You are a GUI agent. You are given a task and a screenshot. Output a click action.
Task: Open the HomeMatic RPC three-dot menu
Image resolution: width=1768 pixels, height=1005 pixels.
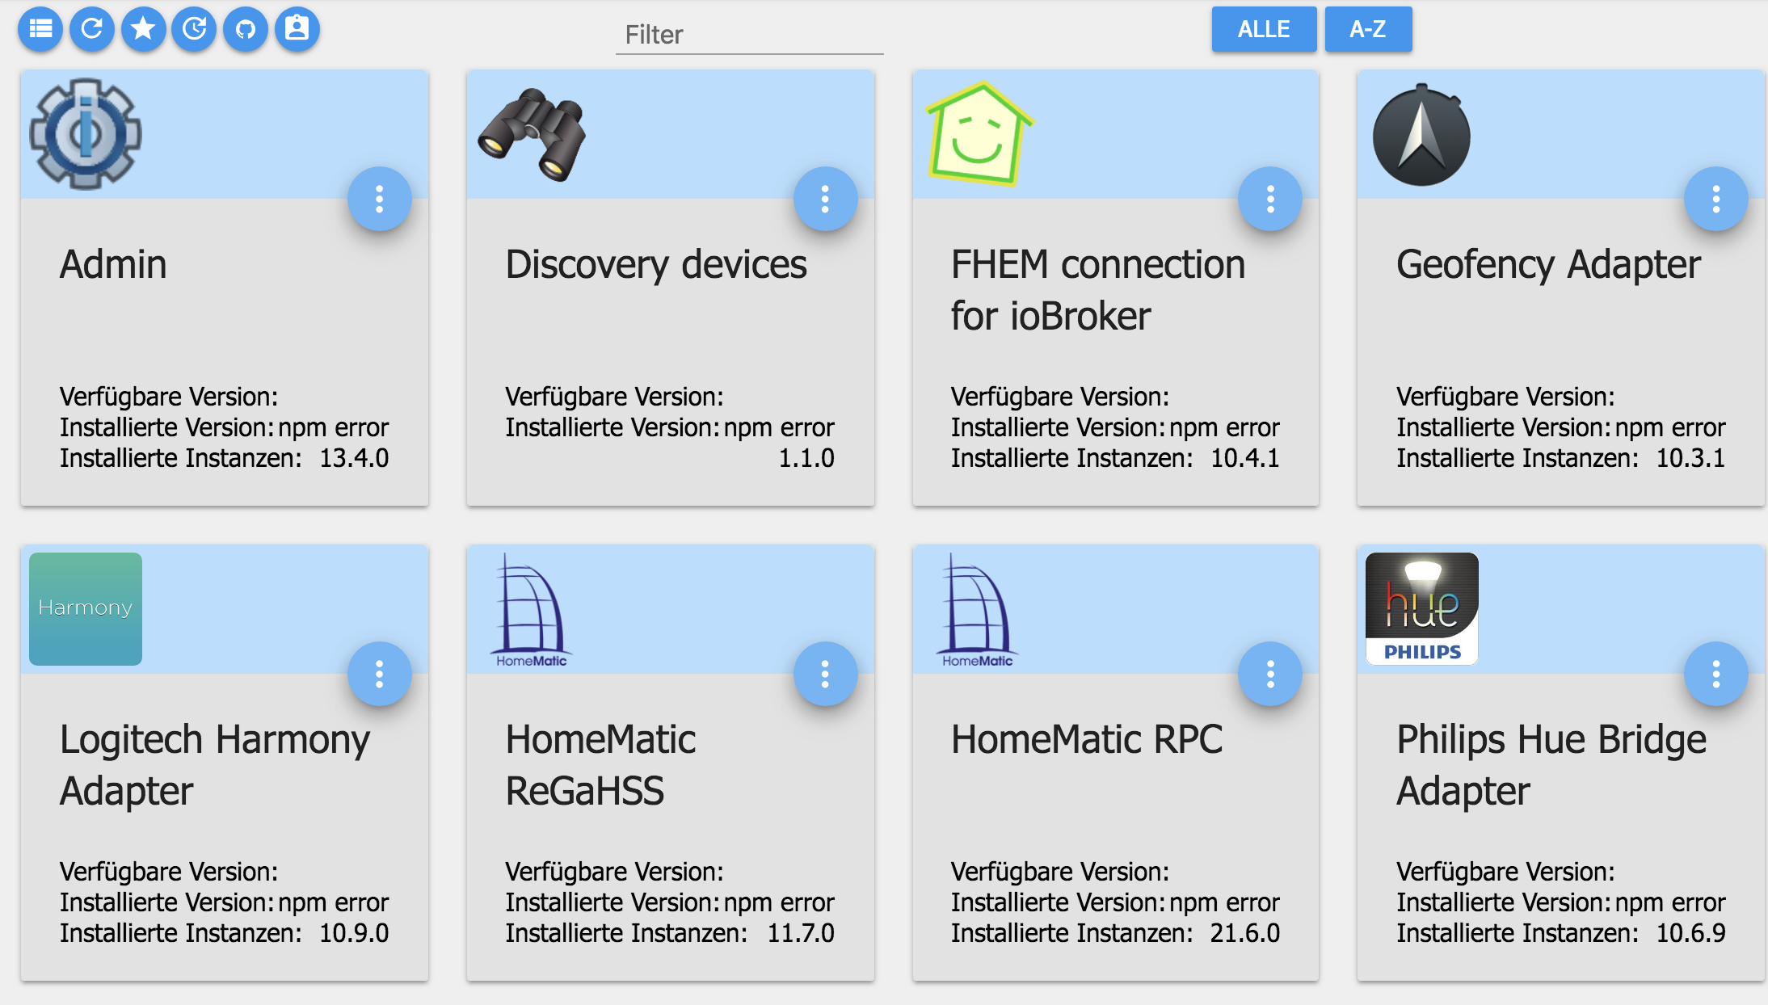coord(1270,674)
